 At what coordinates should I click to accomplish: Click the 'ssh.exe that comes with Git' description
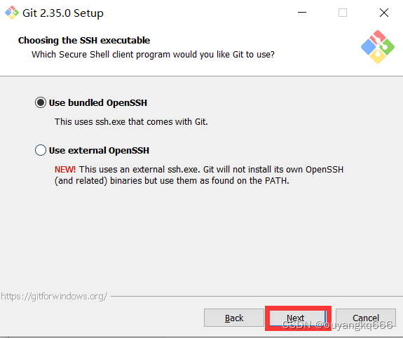point(131,122)
